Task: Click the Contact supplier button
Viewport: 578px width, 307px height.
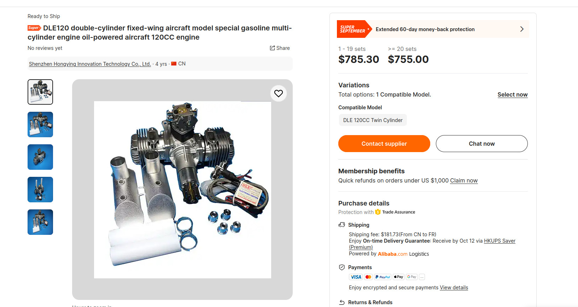Action: 384,144
